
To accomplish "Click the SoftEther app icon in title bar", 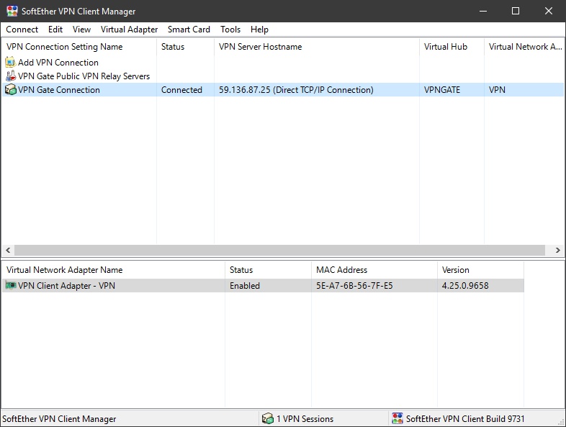I will point(12,11).
